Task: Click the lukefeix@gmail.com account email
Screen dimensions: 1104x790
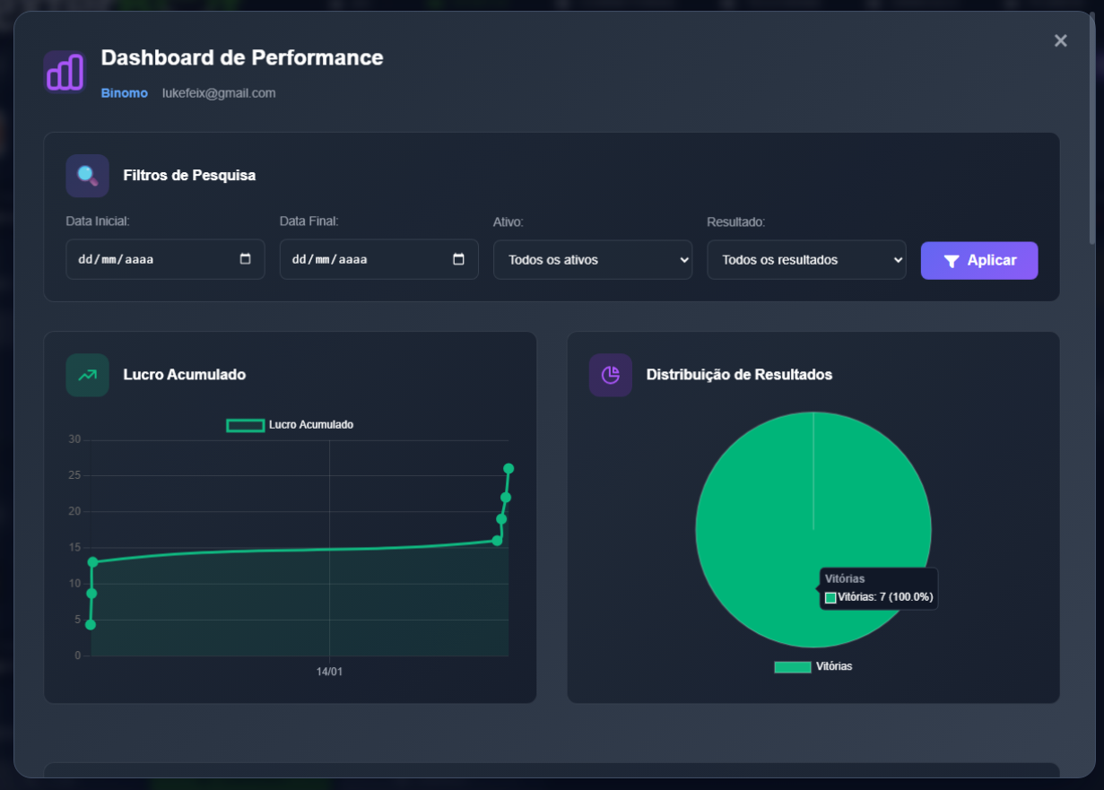Action: tap(219, 93)
